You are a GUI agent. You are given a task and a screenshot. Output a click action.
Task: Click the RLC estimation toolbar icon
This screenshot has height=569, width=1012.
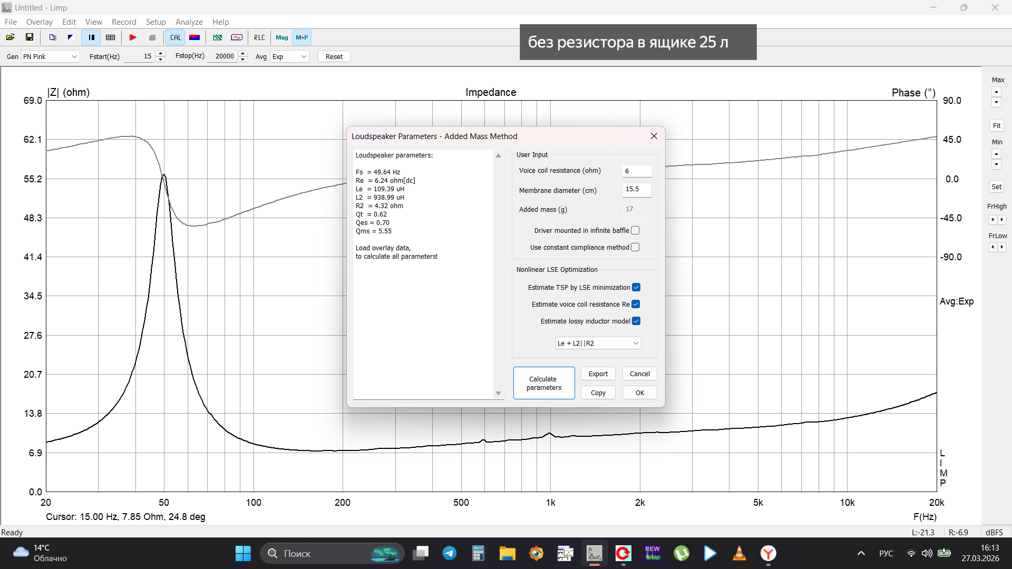259,37
